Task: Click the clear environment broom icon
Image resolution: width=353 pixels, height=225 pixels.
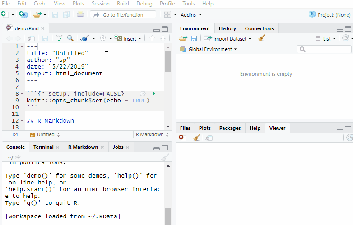Action: click(262, 38)
